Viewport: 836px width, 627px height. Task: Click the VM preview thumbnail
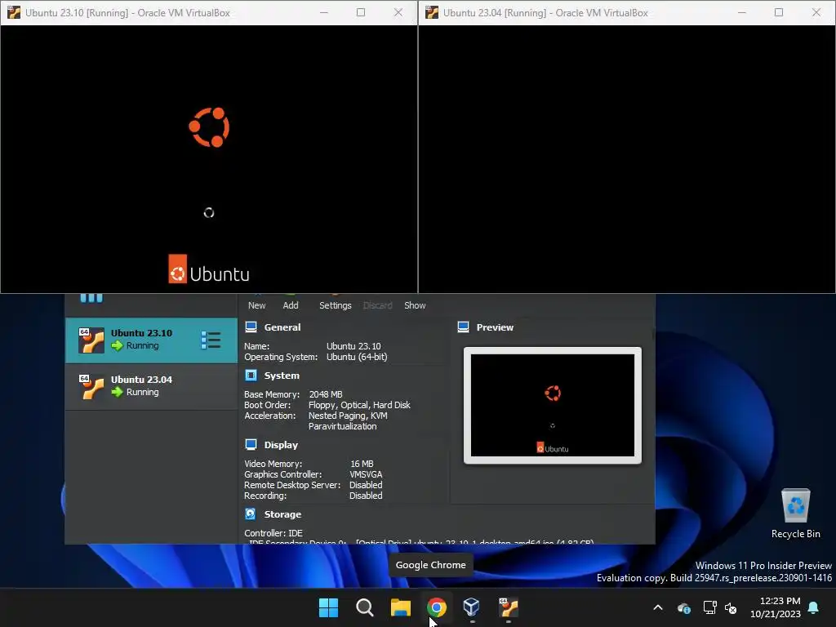point(553,405)
